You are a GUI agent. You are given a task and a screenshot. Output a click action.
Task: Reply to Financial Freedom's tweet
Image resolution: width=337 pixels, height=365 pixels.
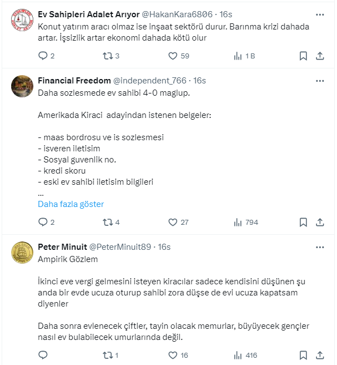click(43, 222)
